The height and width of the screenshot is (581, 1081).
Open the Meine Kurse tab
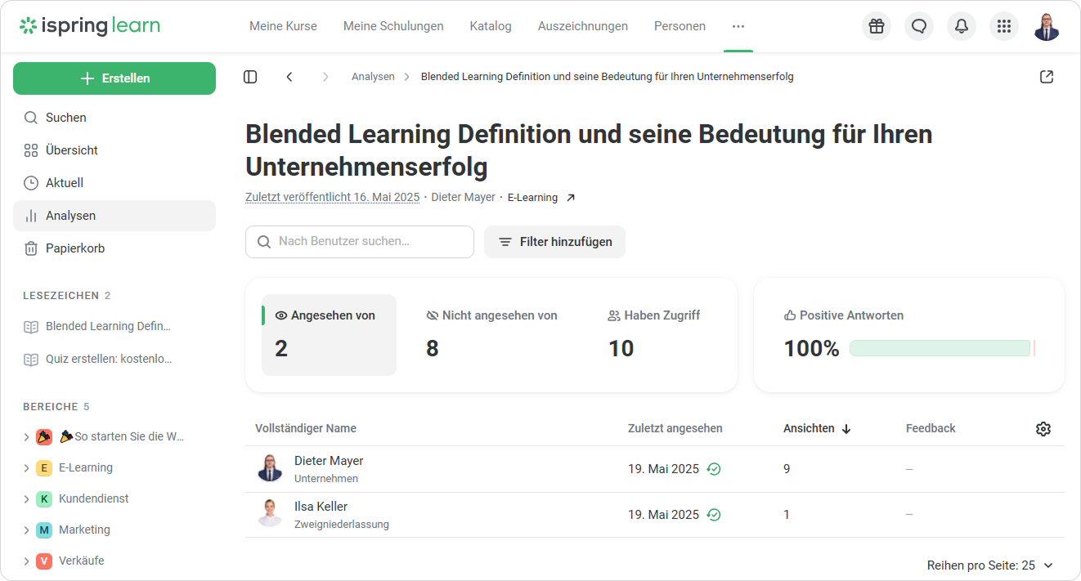click(283, 26)
